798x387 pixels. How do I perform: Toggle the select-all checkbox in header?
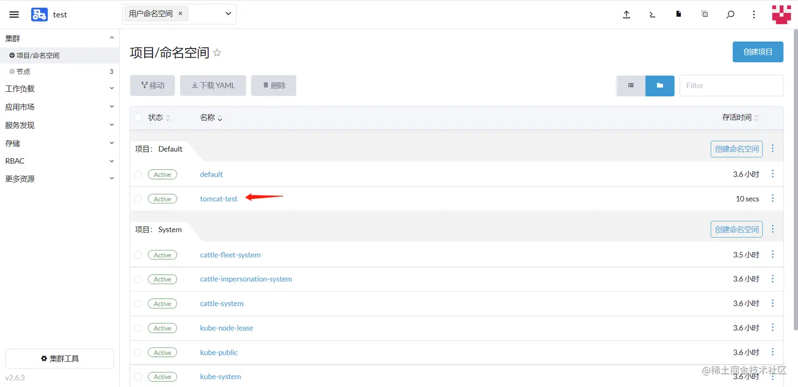pos(138,118)
